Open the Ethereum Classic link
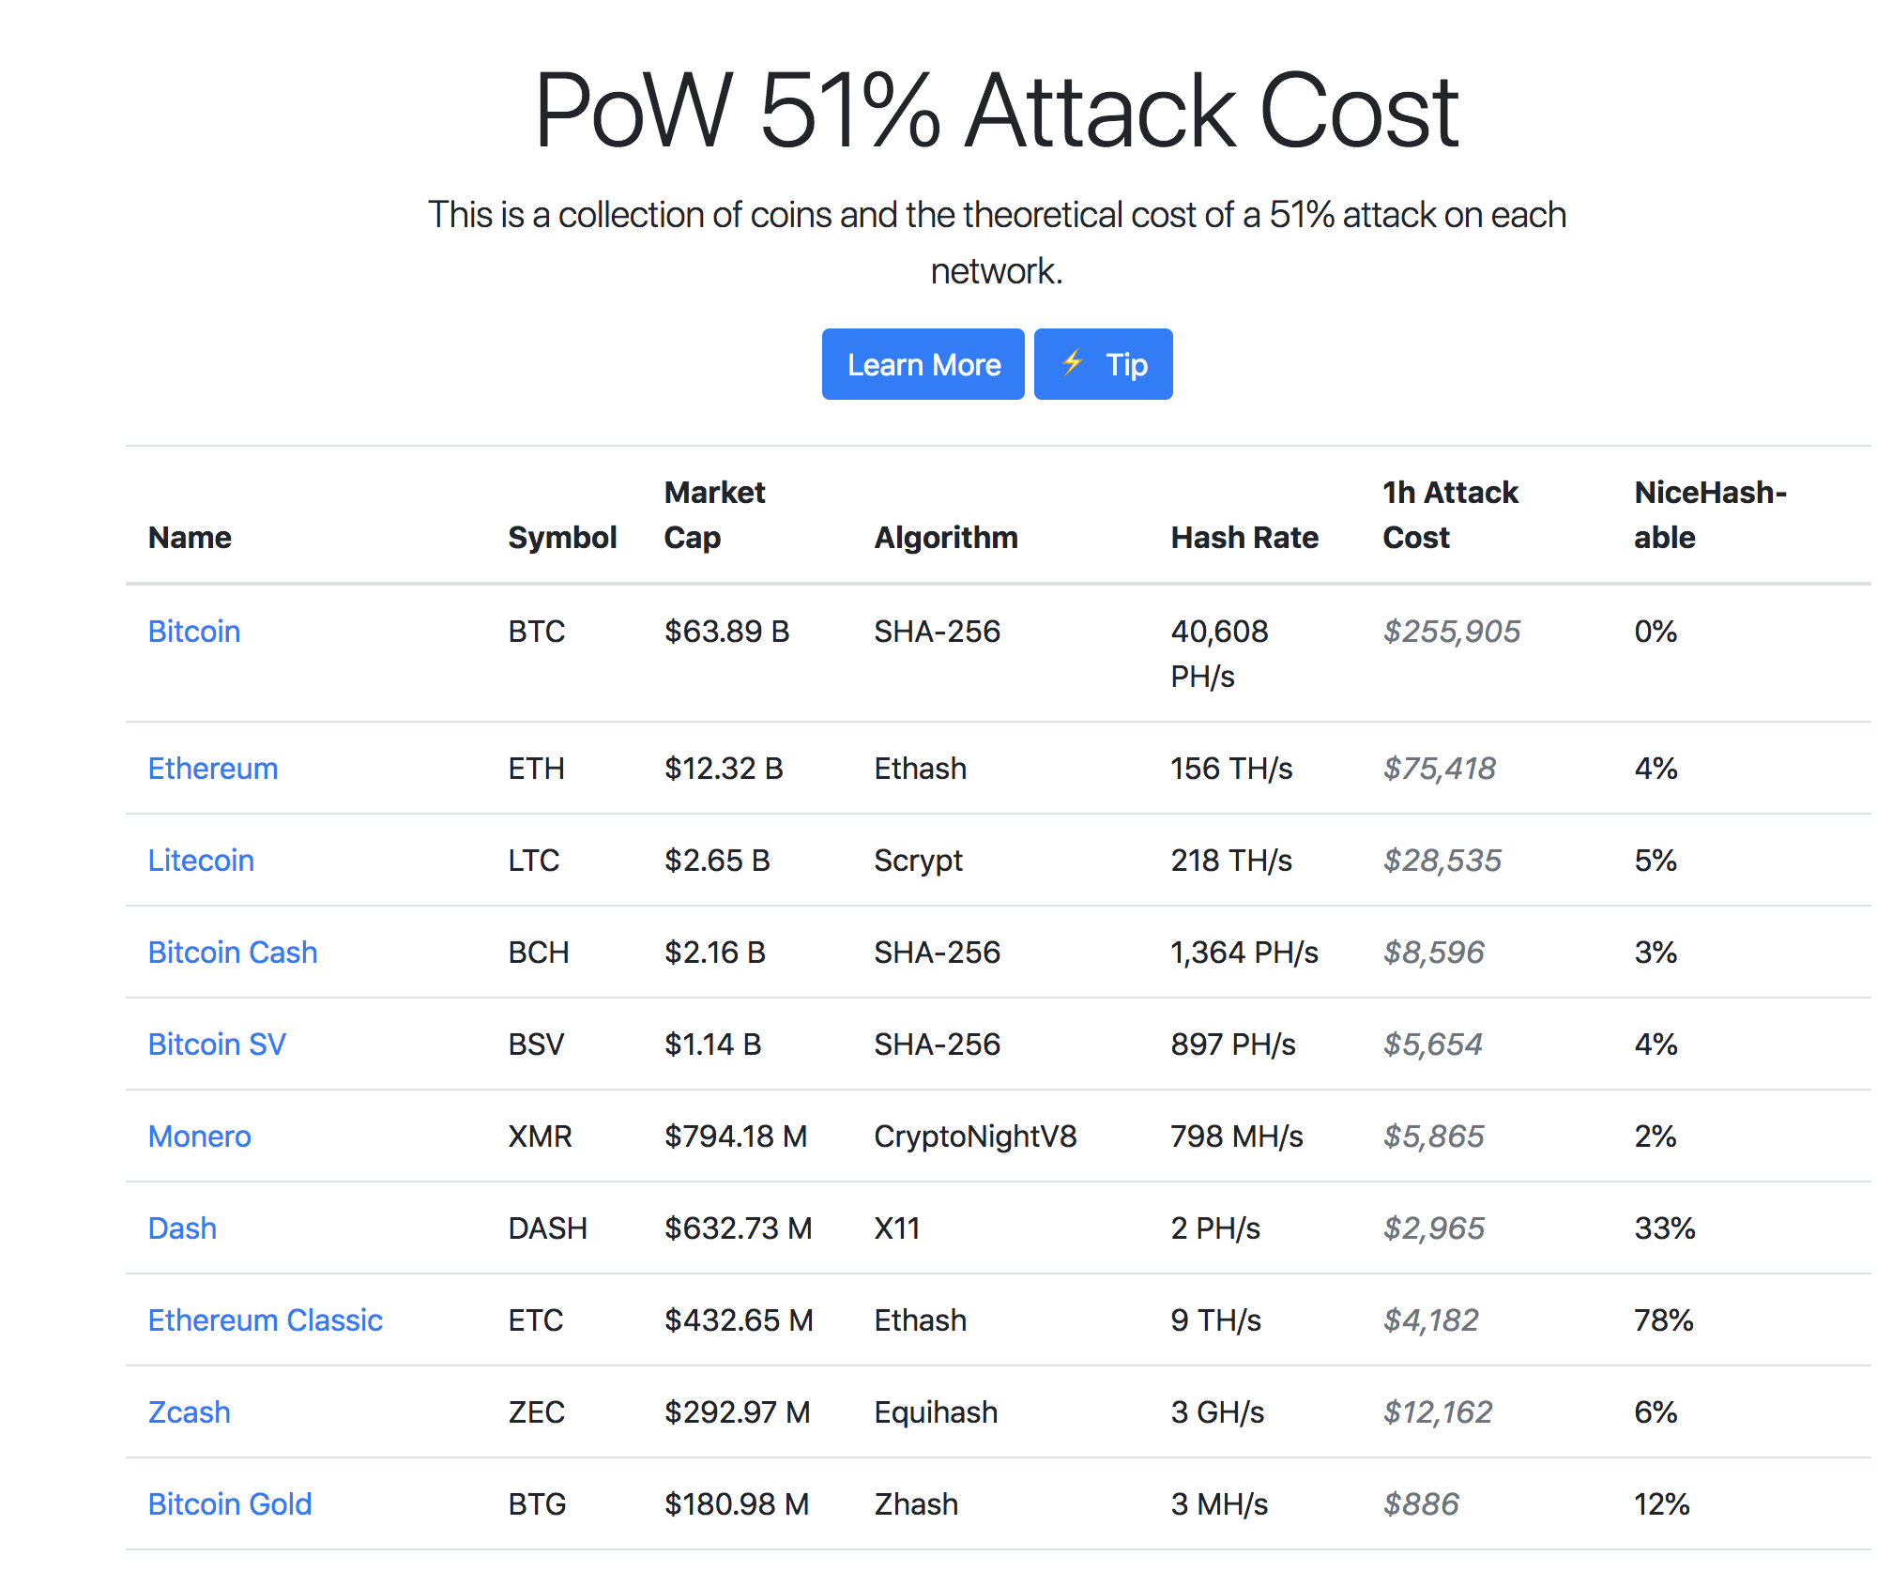This screenshot has height=1571, width=1877. [266, 1319]
